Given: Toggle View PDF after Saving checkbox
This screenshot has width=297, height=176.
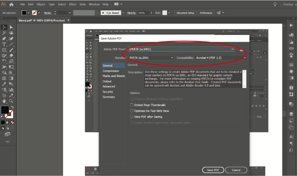Looking at the screenshot, I should point(132,117).
